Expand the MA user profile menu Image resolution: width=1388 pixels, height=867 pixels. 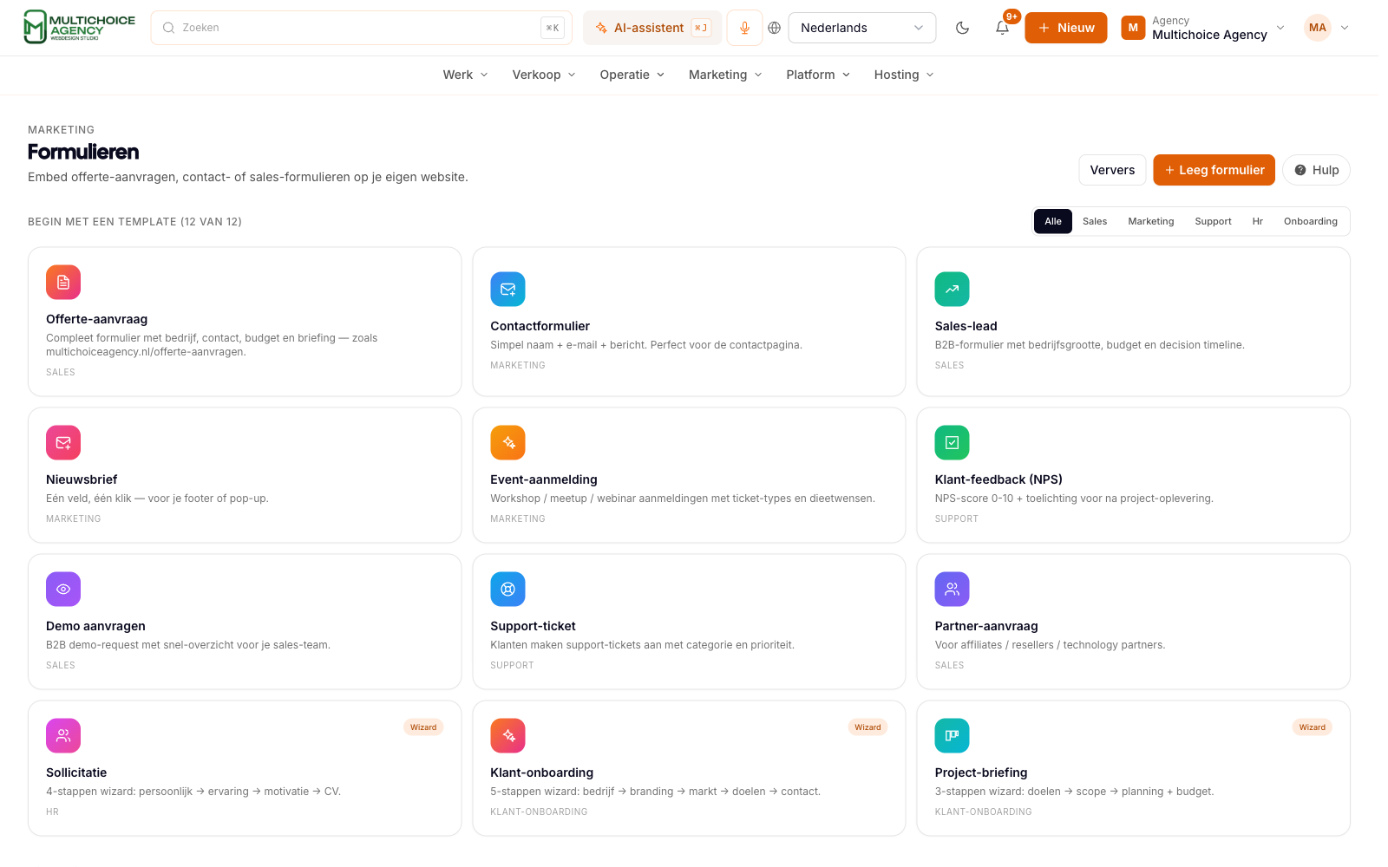pos(1327,28)
